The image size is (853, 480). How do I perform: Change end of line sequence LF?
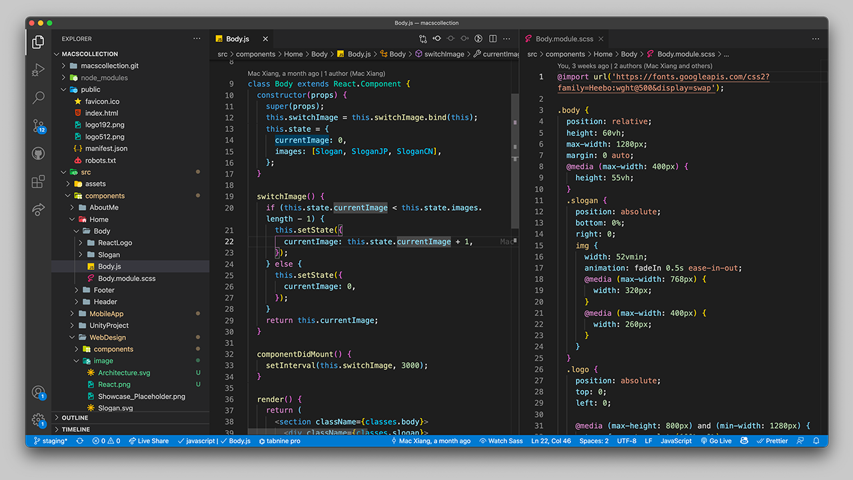pyautogui.click(x=648, y=441)
